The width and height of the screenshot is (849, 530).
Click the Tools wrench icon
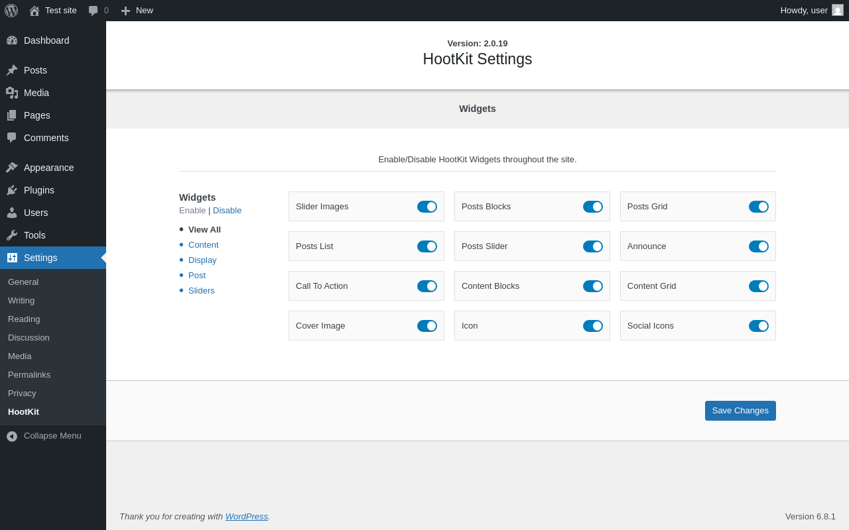coord(12,235)
